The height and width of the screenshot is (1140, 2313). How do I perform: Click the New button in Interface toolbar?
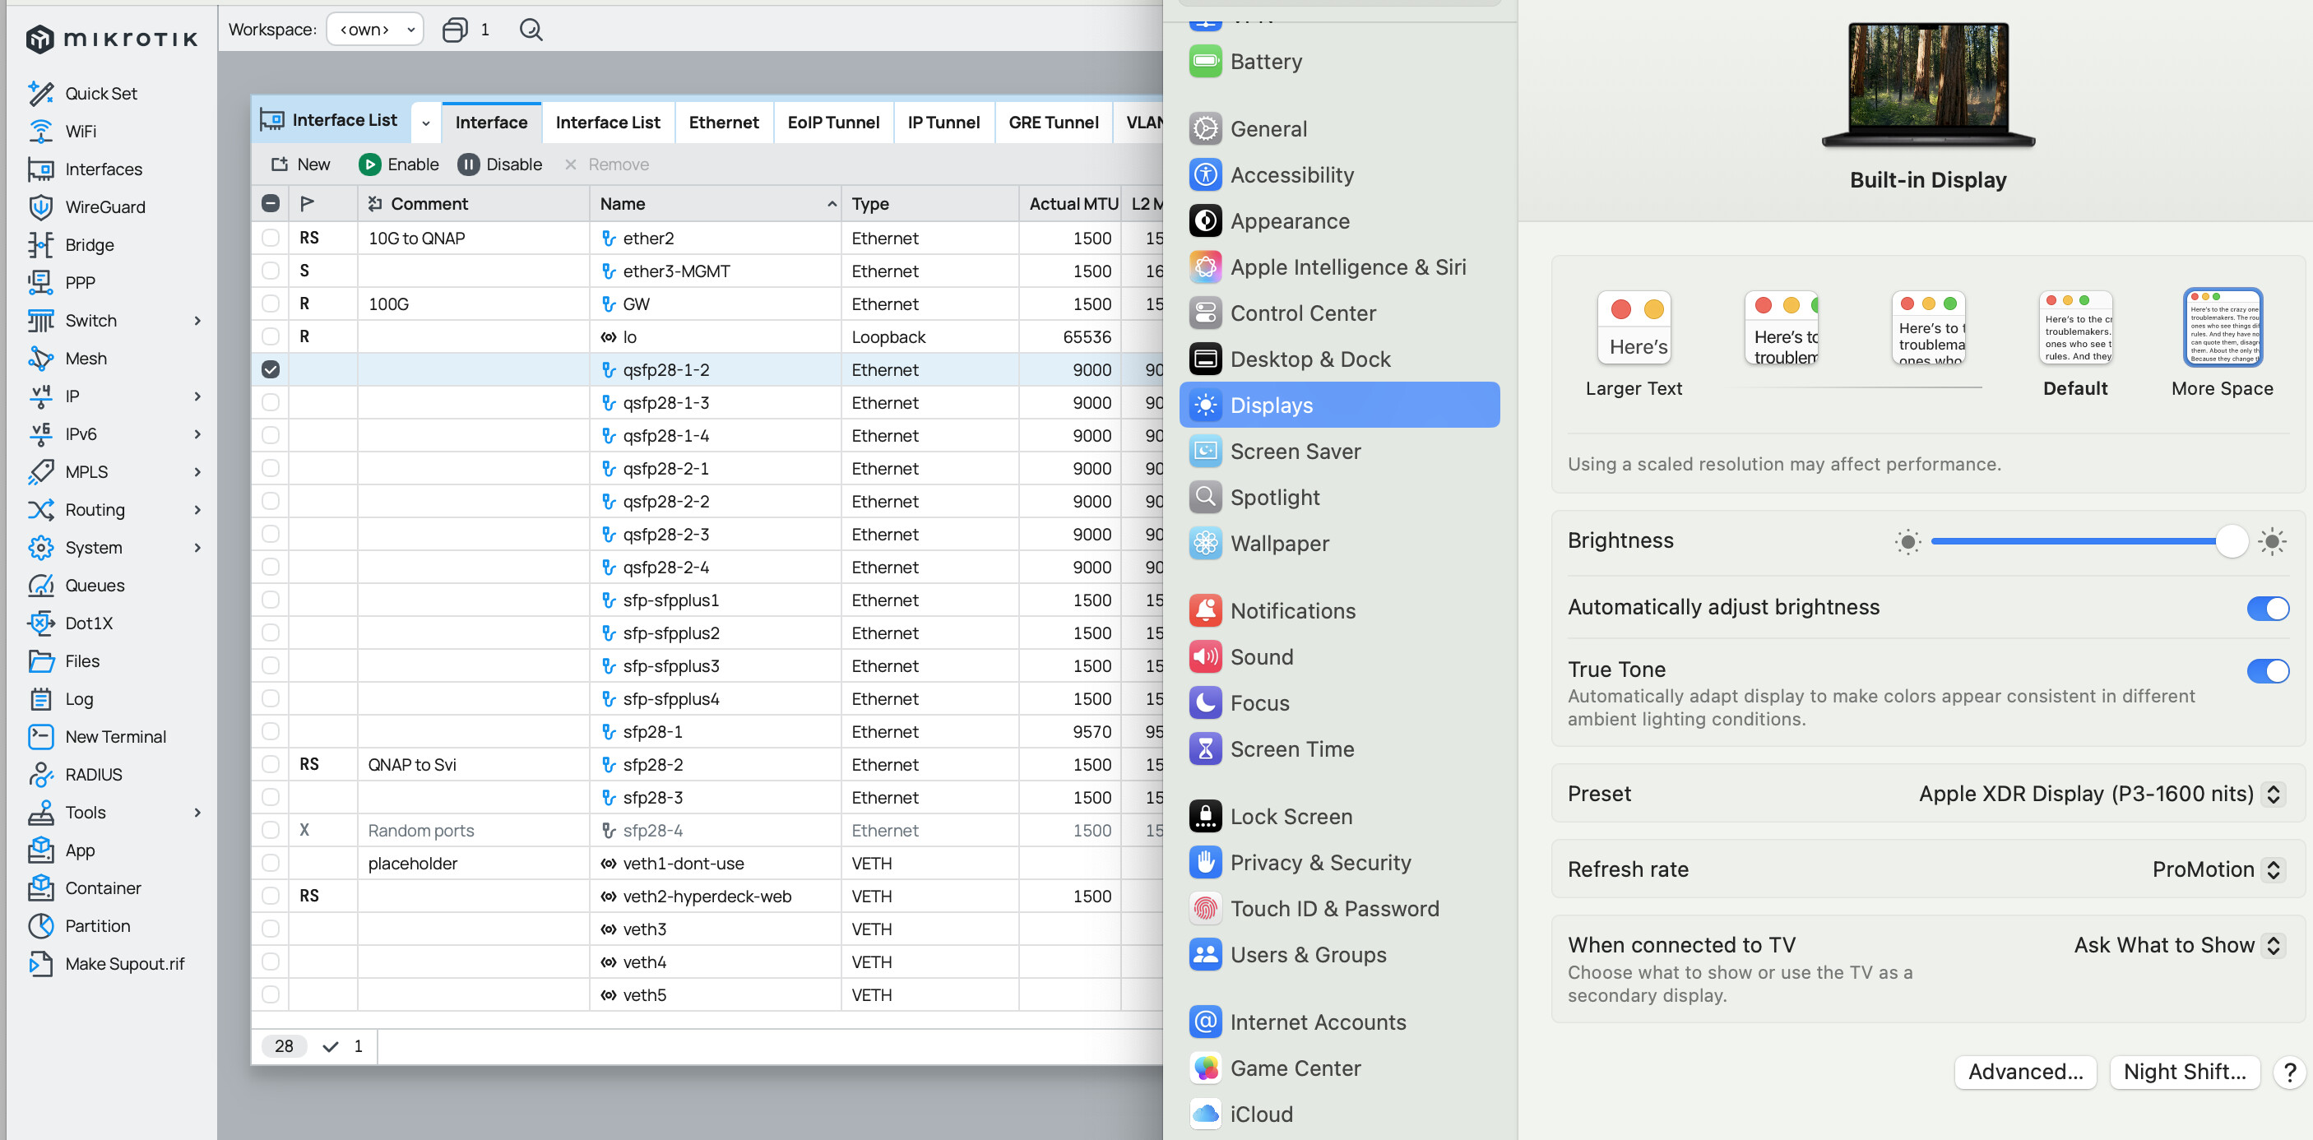301,165
